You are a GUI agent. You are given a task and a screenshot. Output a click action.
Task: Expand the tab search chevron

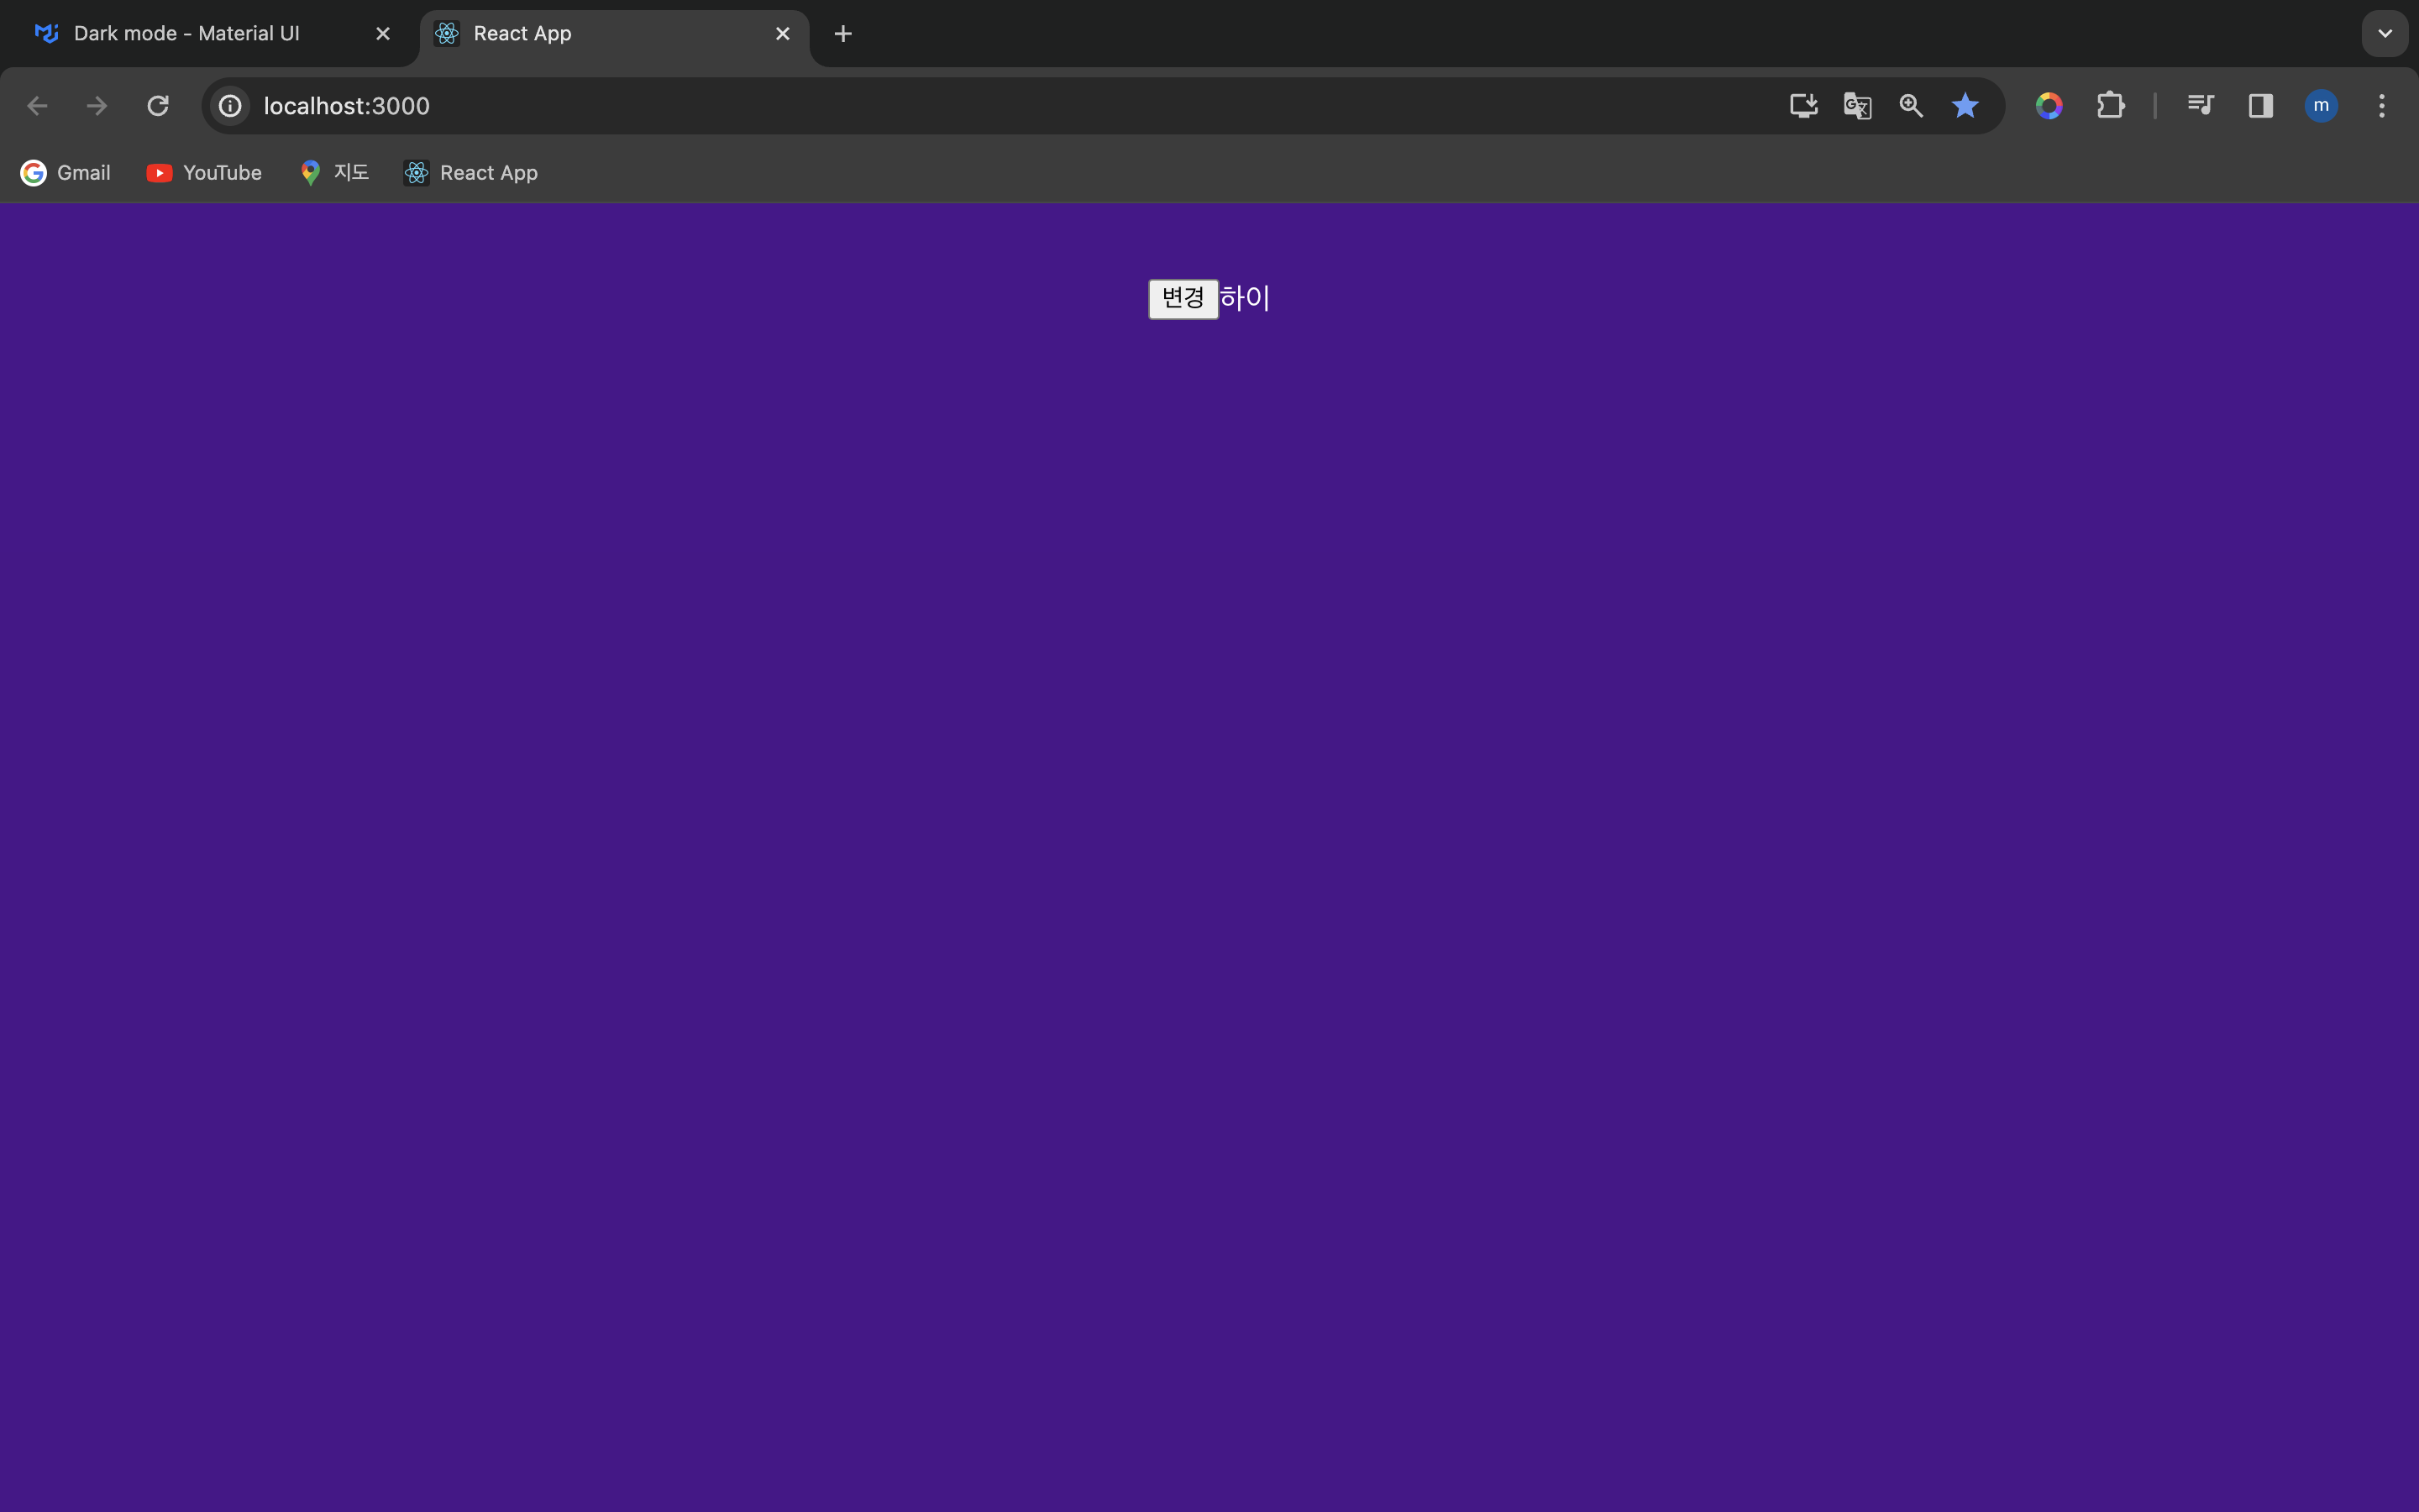click(2385, 33)
